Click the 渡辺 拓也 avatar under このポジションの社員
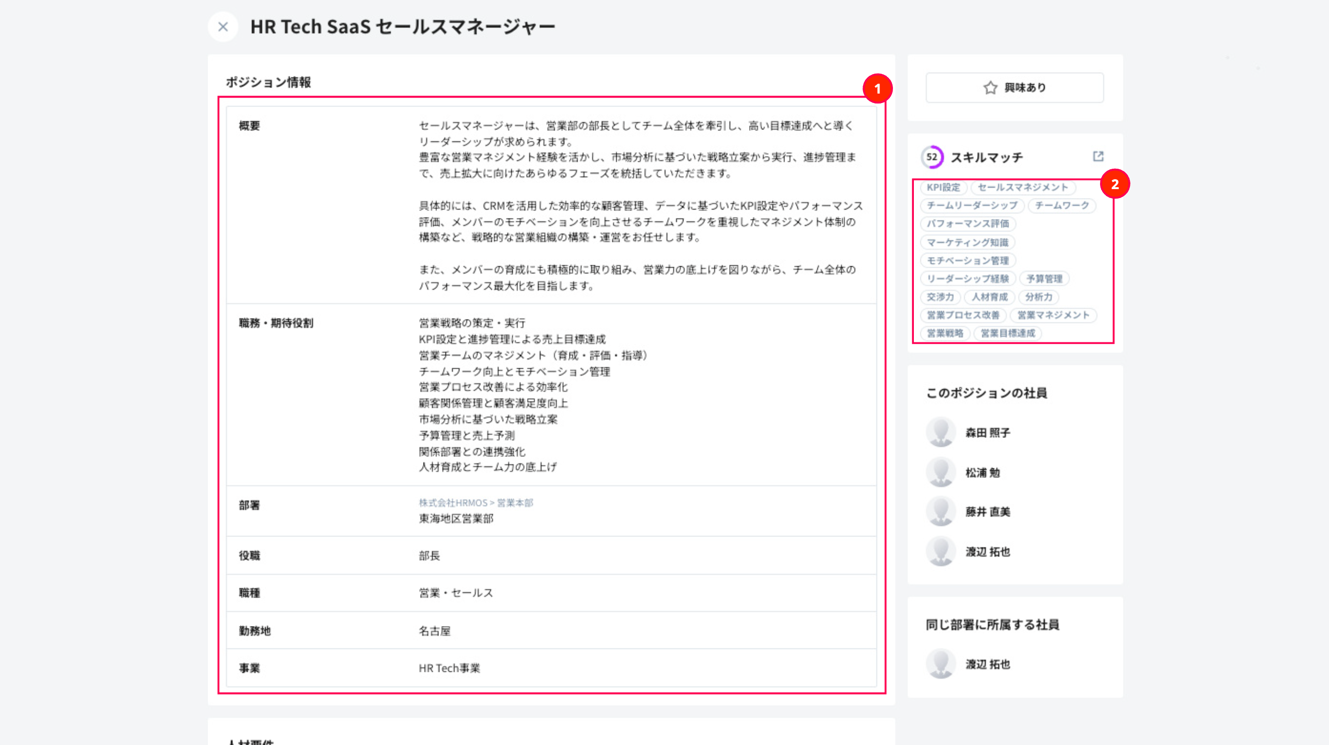The image size is (1329, 745). pos(941,551)
